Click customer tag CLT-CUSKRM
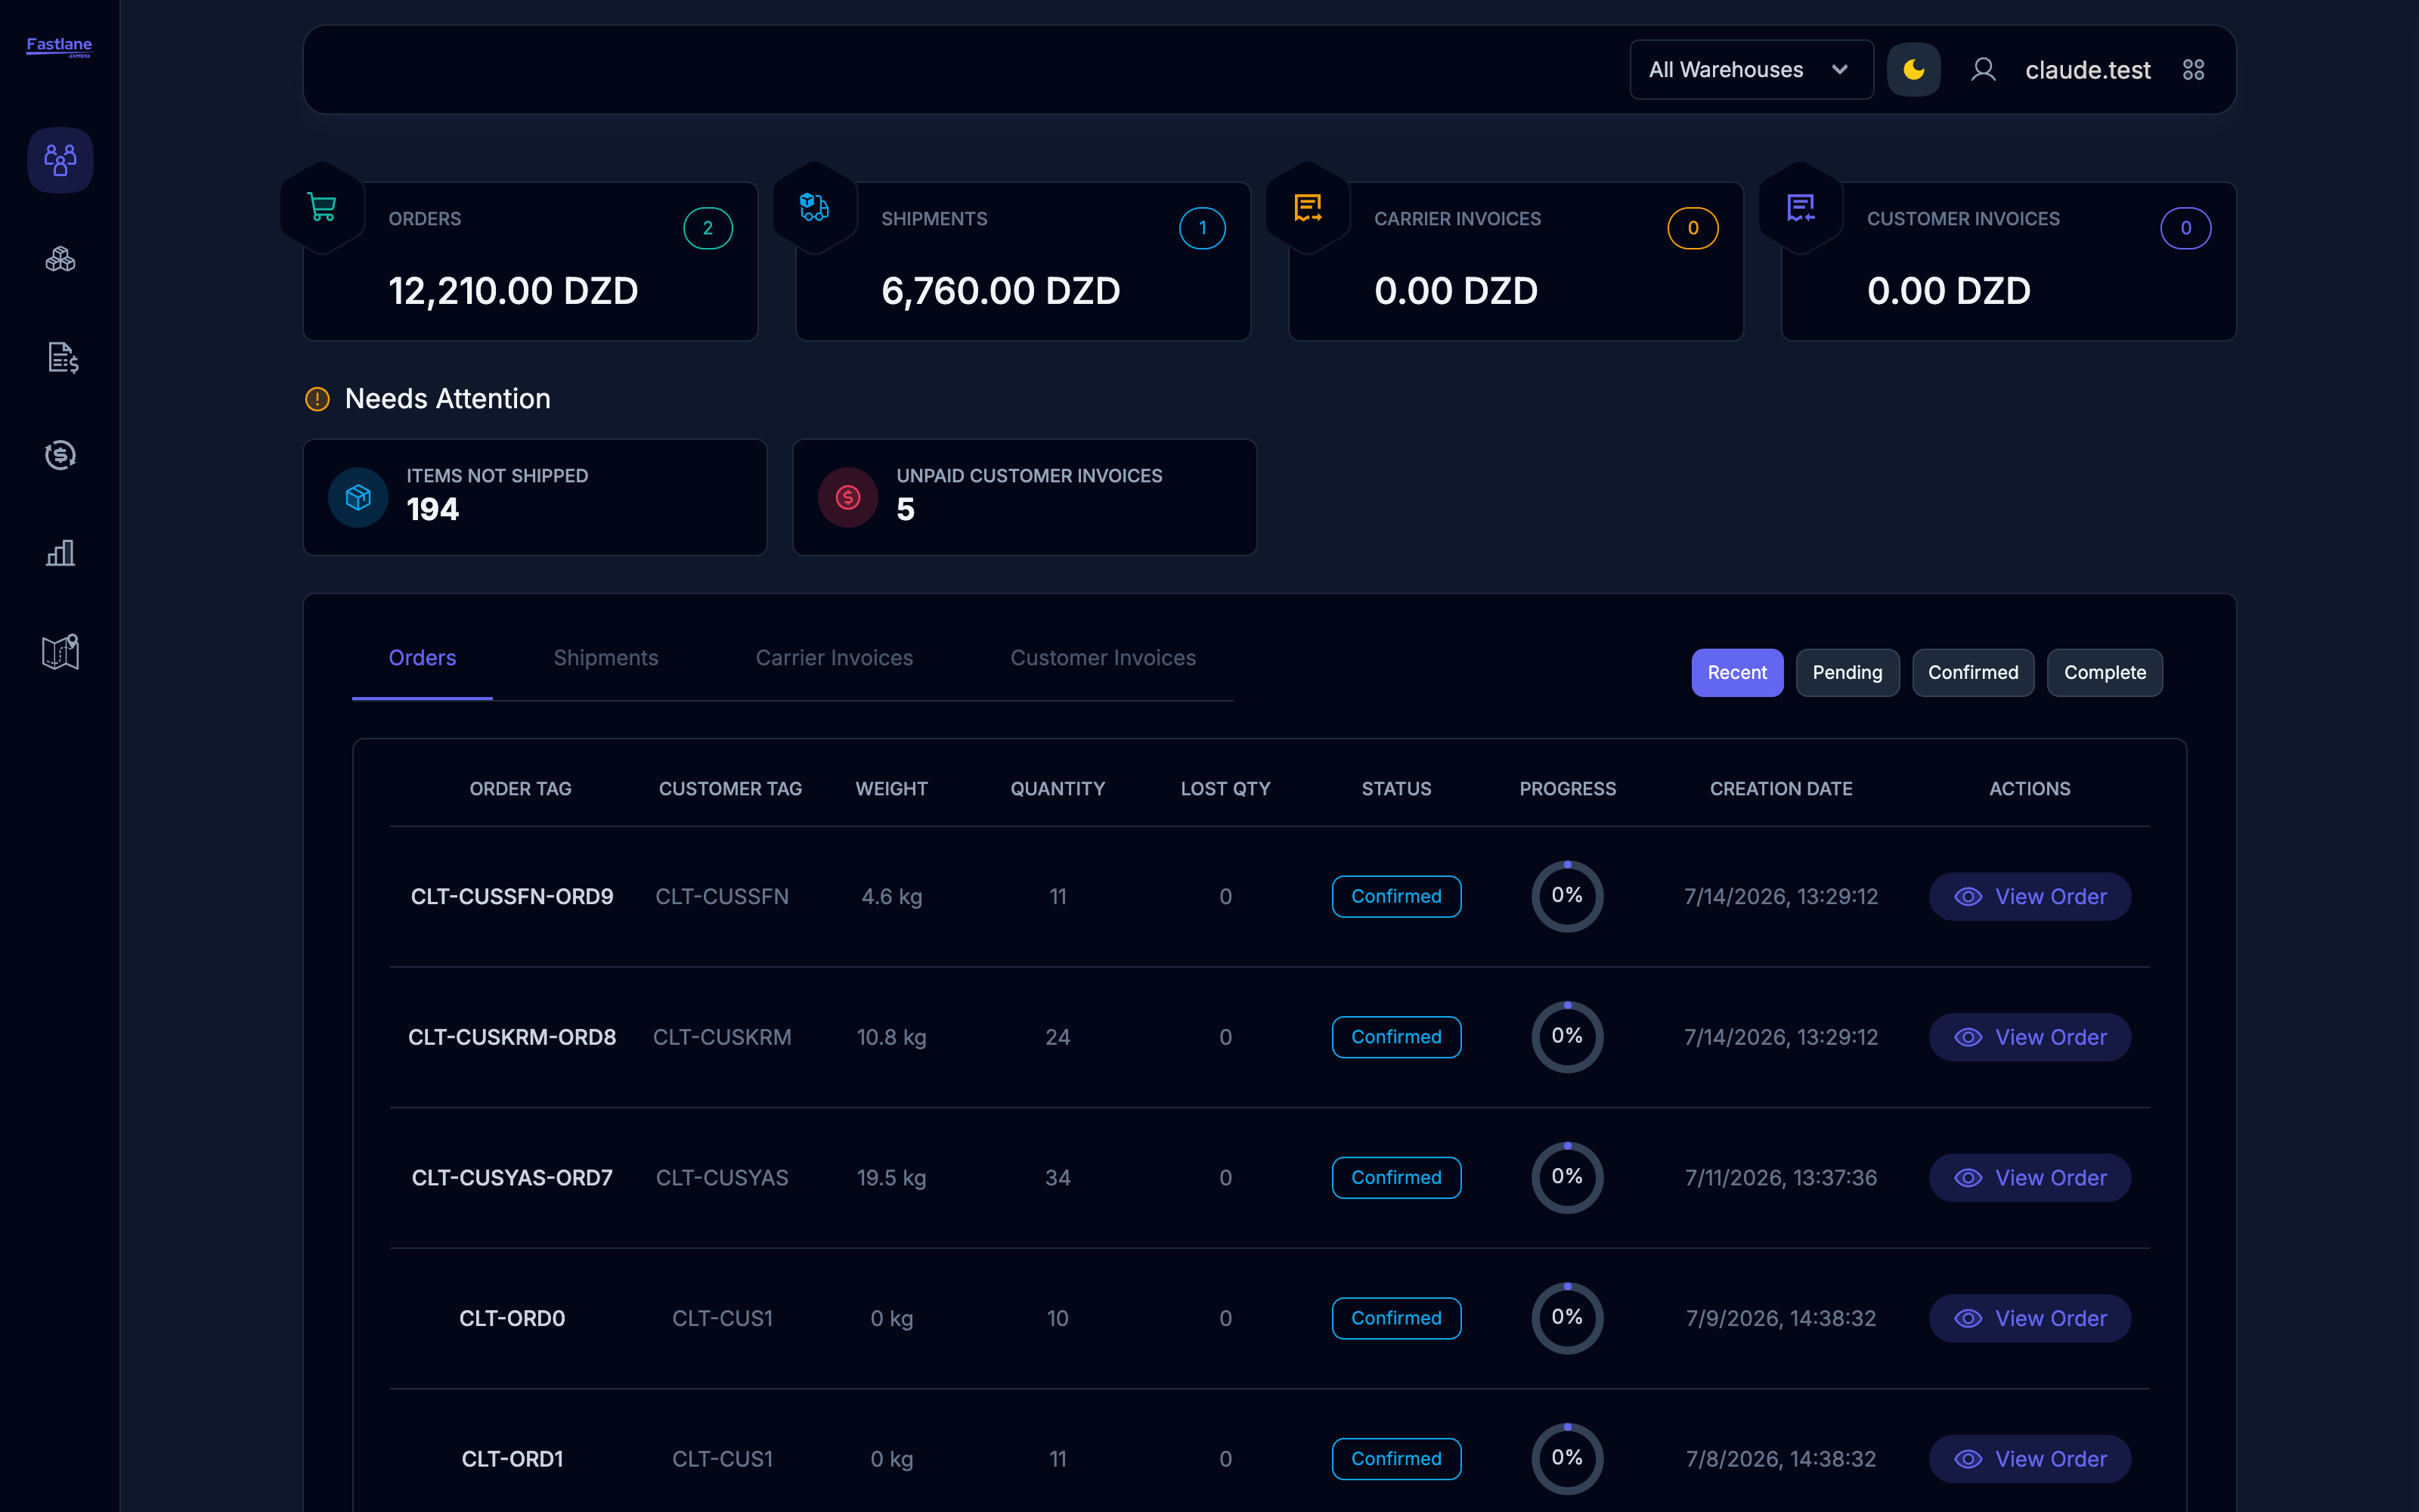 722,1037
